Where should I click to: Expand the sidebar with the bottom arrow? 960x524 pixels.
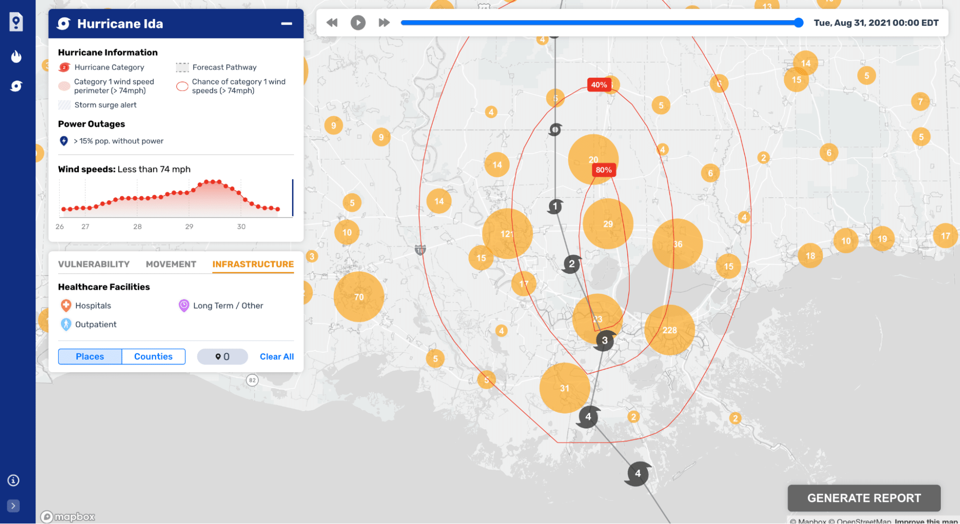click(12, 506)
